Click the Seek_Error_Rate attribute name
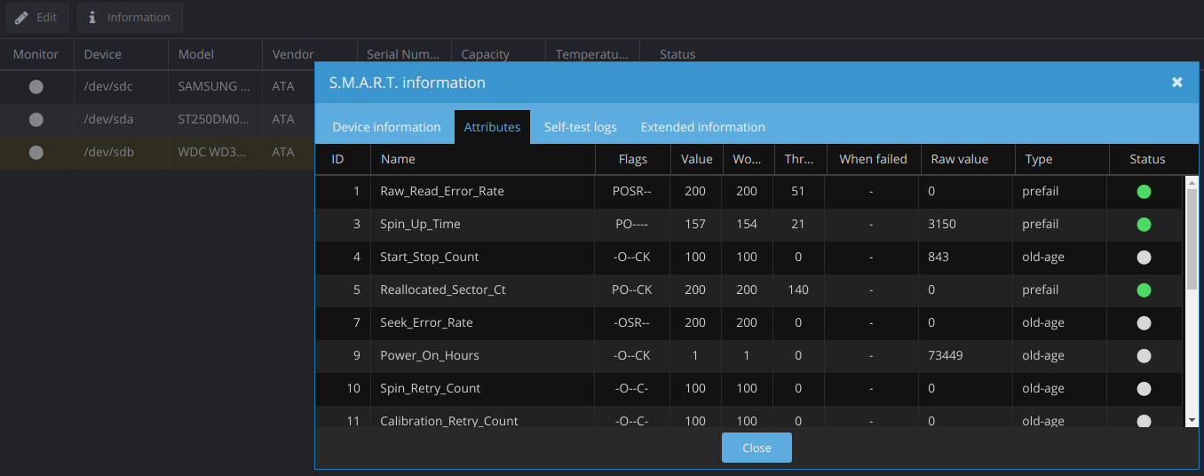The image size is (1204, 476). [426, 323]
